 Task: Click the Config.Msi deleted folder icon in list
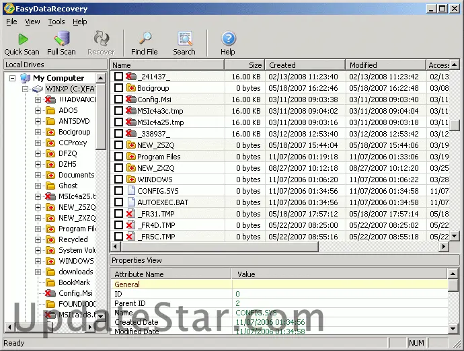pyautogui.click(x=130, y=99)
